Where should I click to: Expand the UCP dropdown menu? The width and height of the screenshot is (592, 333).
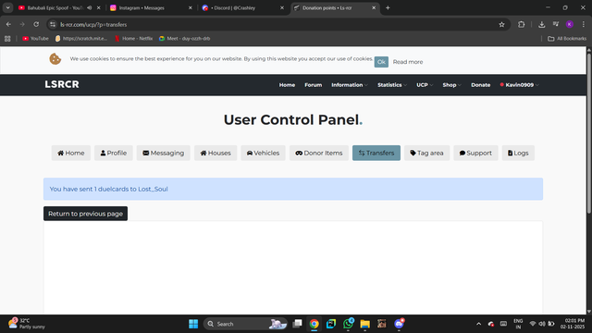click(x=425, y=85)
